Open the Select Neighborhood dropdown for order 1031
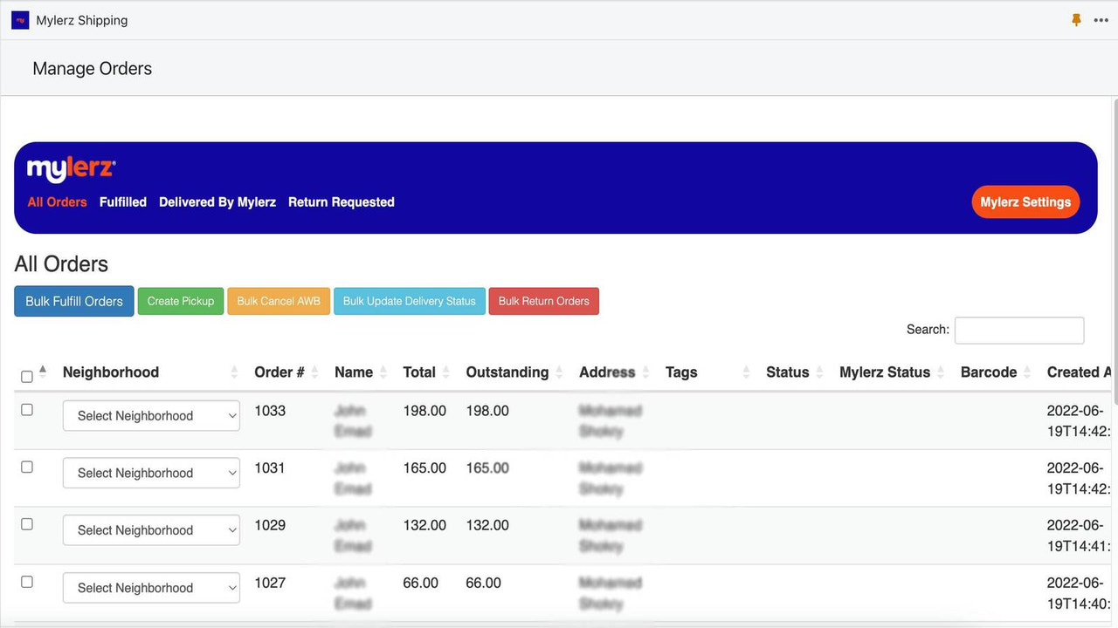 [x=150, y=473]
